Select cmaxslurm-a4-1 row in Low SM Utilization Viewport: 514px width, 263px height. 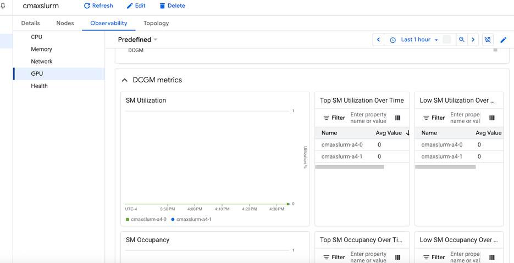click(x=459, y=157)
